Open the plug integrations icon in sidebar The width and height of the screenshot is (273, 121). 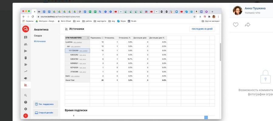26,78
